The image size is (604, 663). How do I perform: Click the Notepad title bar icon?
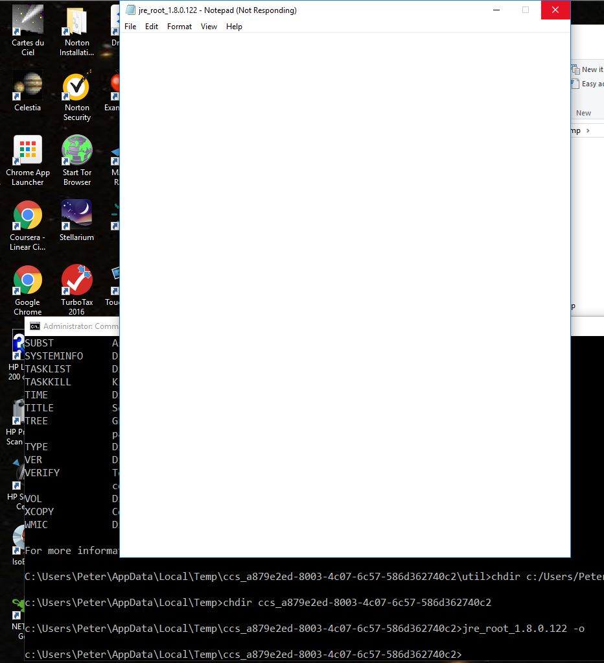click(130, 10)
